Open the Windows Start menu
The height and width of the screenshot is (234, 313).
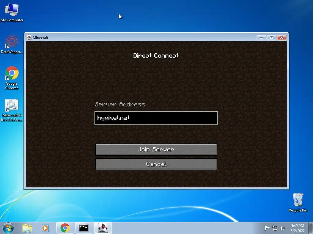click(x=8, y=228)
